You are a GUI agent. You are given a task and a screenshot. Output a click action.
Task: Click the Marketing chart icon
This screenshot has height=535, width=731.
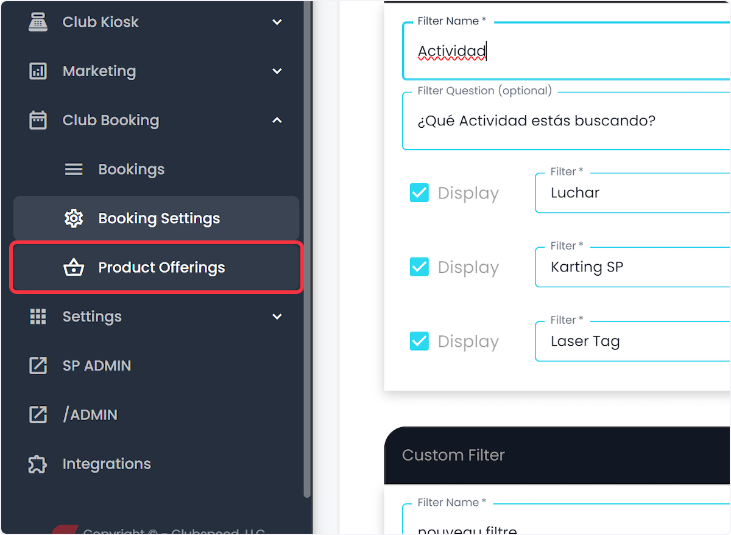(38, 71)
